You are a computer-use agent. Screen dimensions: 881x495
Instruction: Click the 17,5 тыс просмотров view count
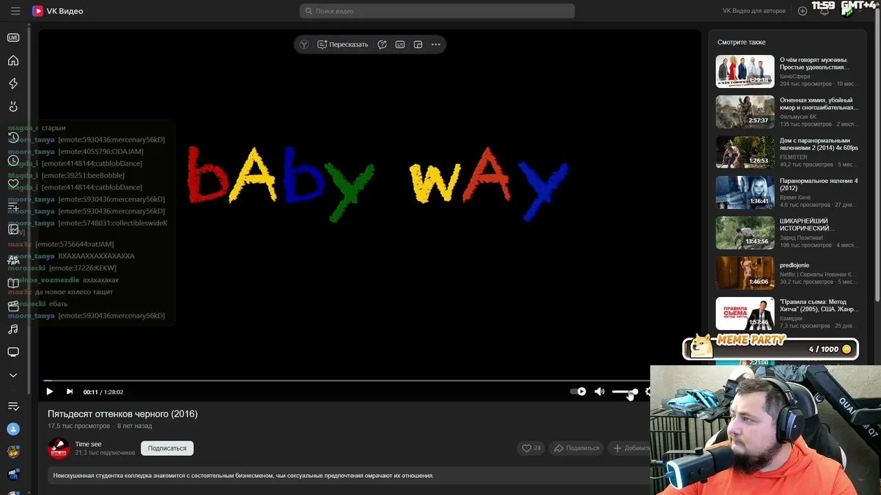[78, 426]
